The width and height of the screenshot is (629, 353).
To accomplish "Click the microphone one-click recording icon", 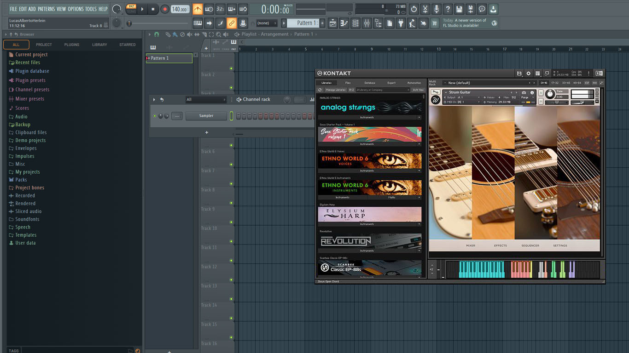I will (x=436, y=9).
